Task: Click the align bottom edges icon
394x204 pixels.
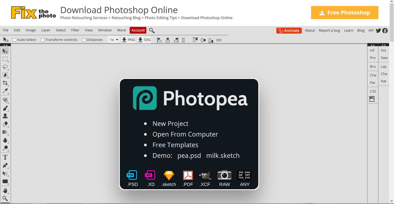Action: tap(211, 40)
